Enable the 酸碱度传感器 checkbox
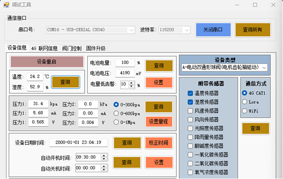The image size is (283, 179). pyautogui.click(x=190, y=146)
